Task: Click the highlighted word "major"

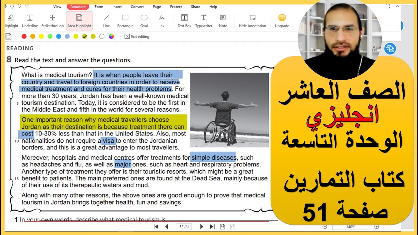Action: 123,164
